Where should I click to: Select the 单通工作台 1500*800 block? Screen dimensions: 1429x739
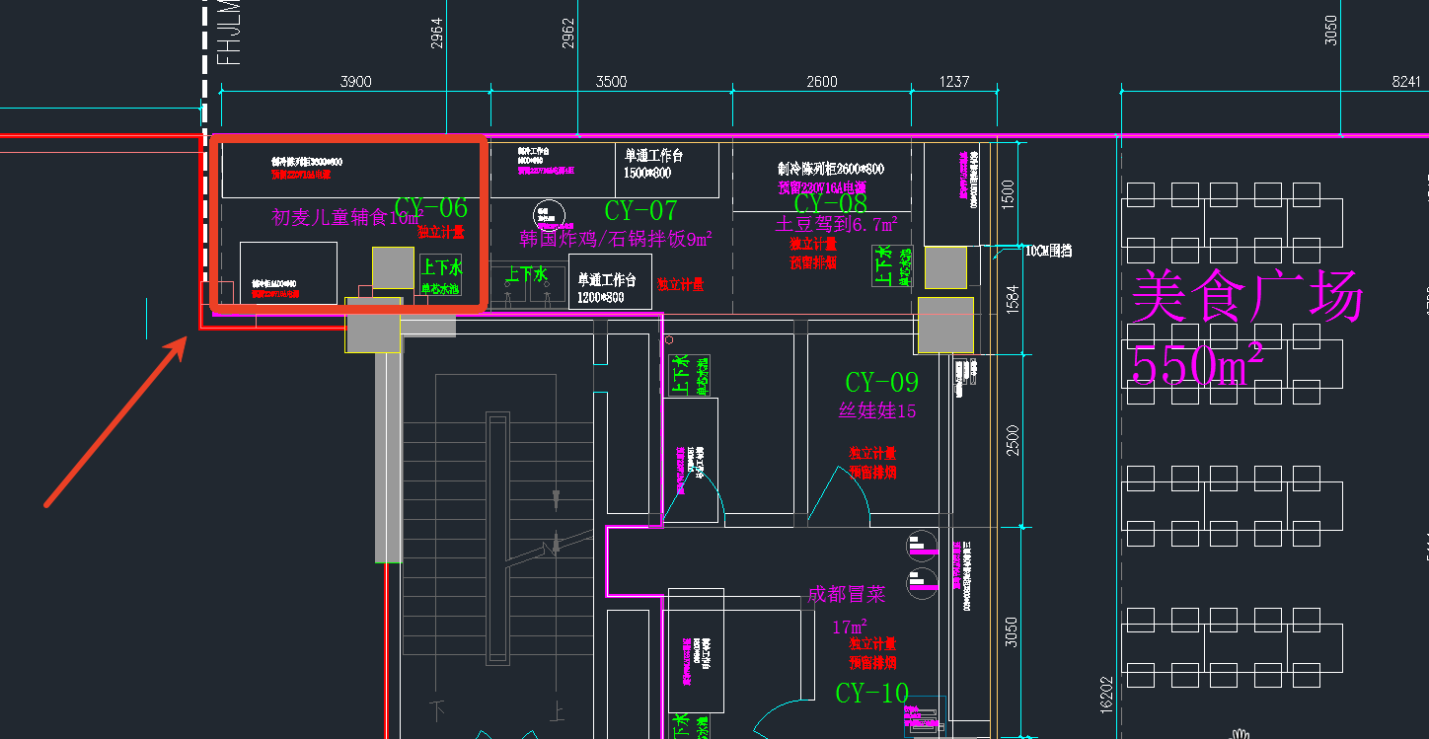point(653,164)
